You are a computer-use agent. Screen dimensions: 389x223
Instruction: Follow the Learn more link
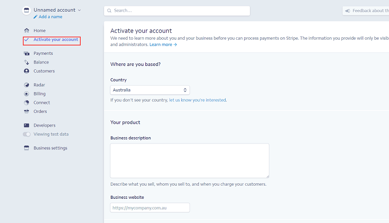pos(163,45)
